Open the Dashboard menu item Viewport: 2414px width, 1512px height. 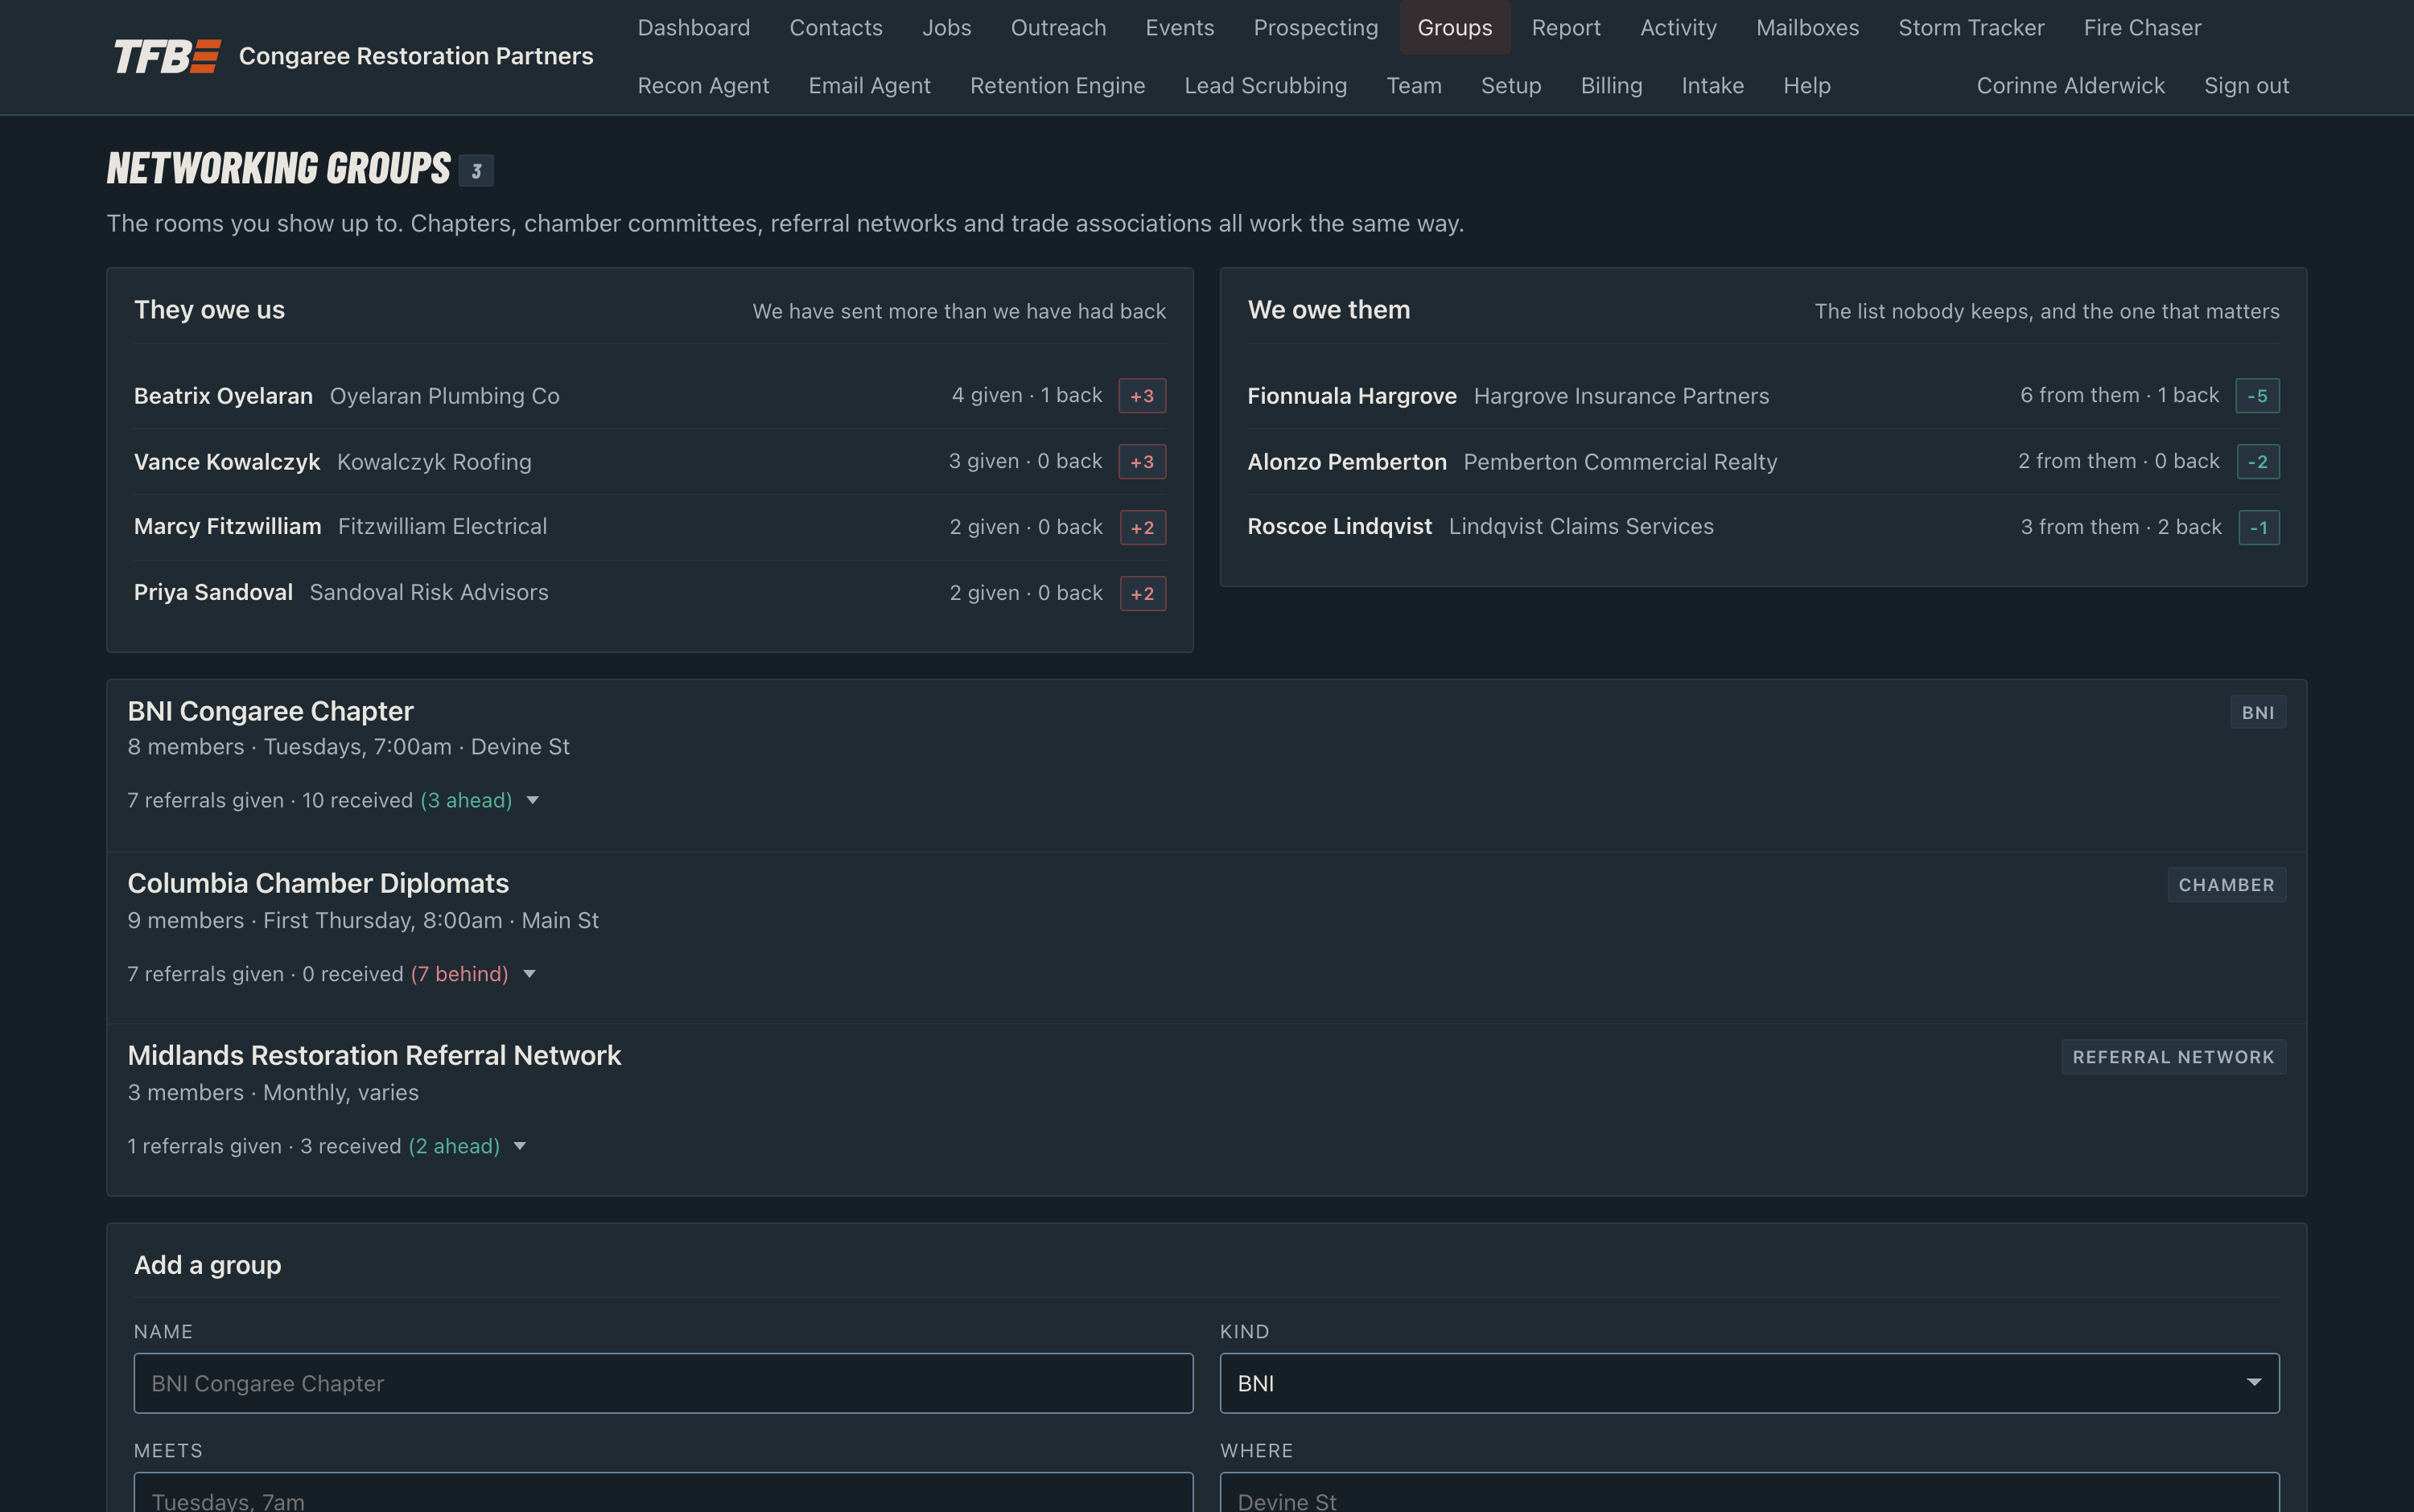click(694, 27)
